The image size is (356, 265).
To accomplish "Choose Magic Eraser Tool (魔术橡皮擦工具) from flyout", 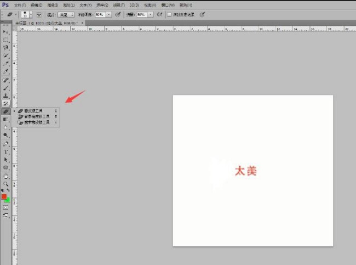I will pos(36,122).
